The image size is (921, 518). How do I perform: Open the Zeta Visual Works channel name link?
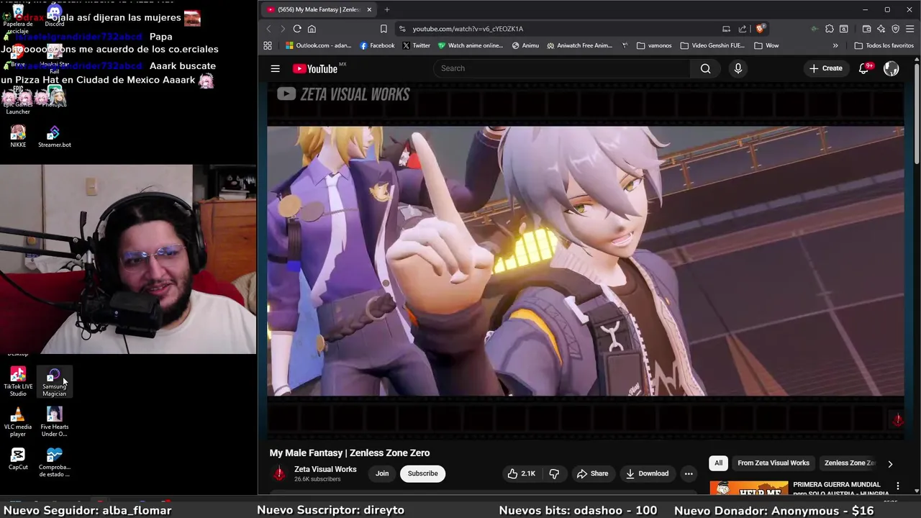click(325, 469)
